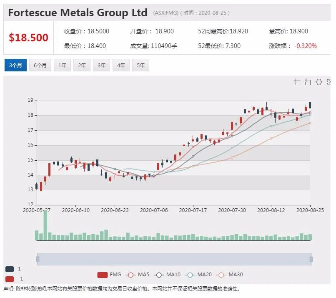
Task: Click the 52最低价 7.300 text
Action: tap(219, 45)
